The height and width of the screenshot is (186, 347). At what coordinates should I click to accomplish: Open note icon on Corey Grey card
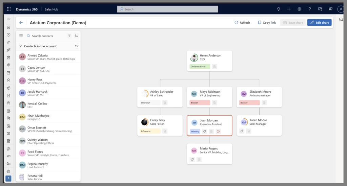(165, 131)
